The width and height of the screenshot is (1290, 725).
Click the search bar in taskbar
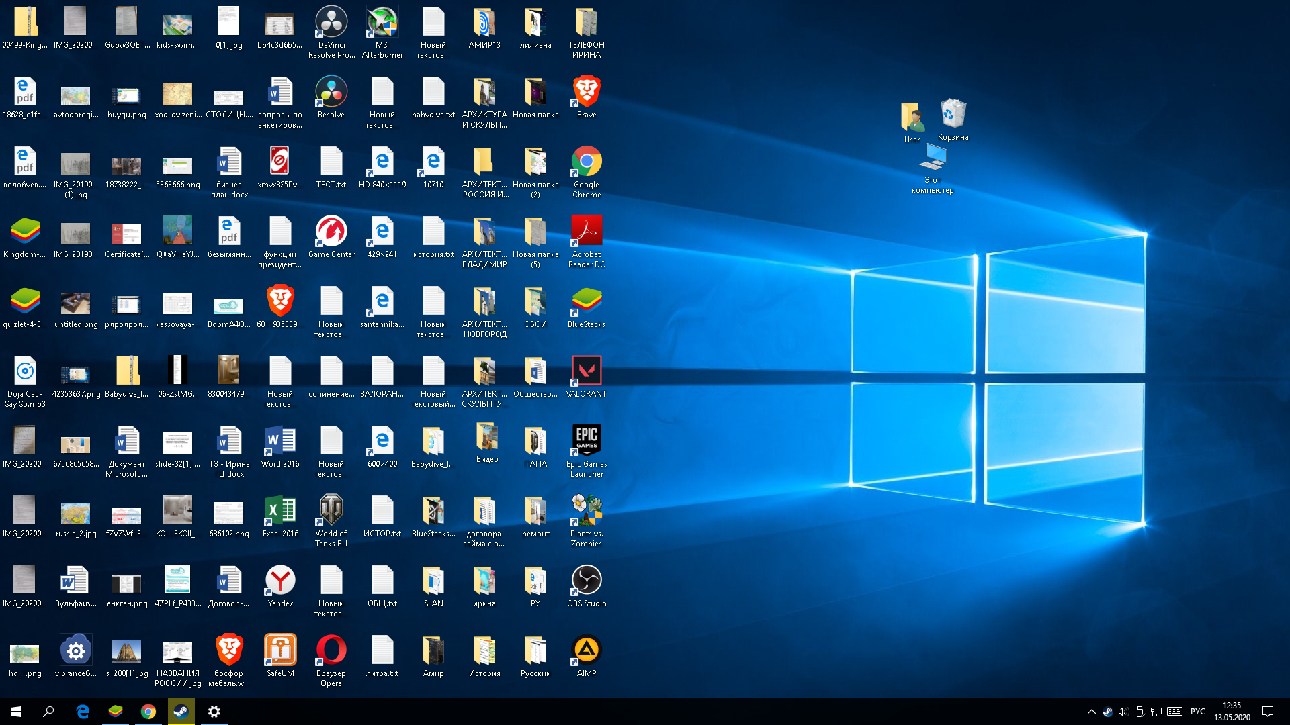pyautogui.click(x=49, y=711)
